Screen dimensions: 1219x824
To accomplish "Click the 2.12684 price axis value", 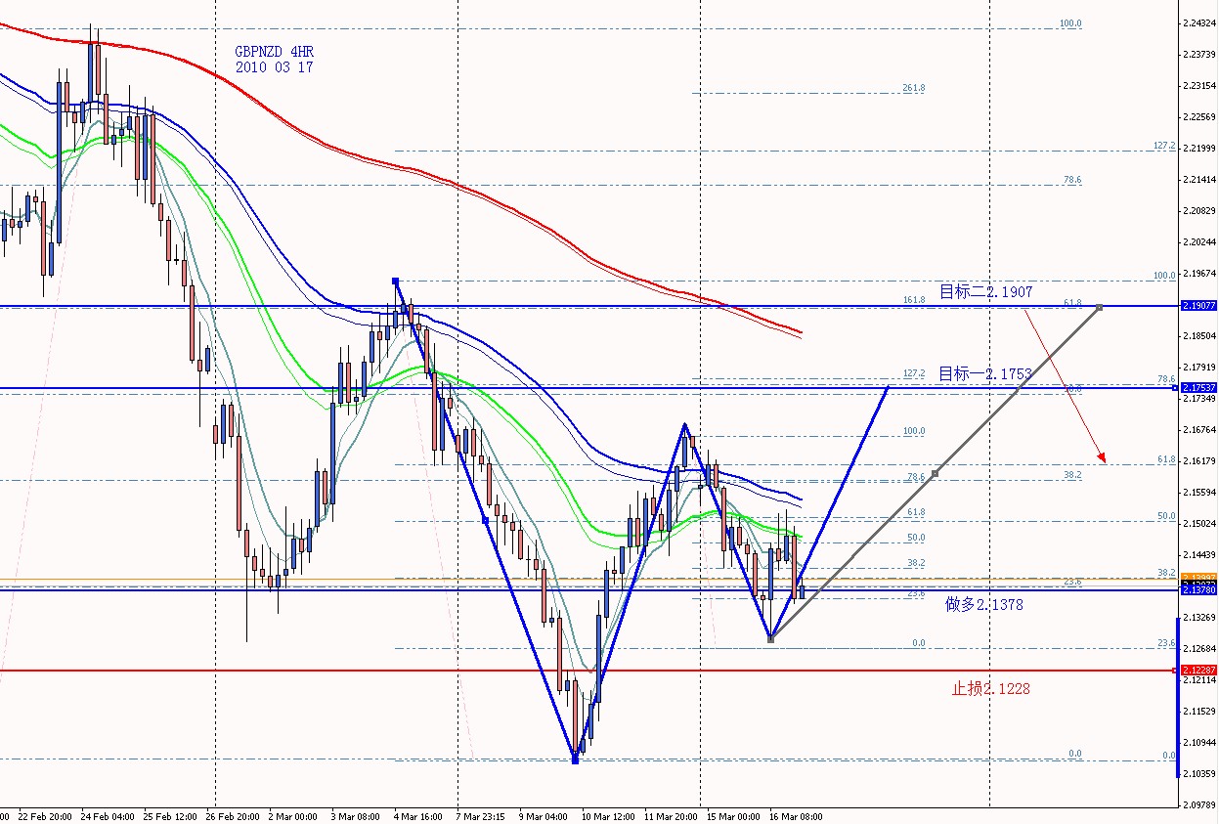I will coord(1197,648).
